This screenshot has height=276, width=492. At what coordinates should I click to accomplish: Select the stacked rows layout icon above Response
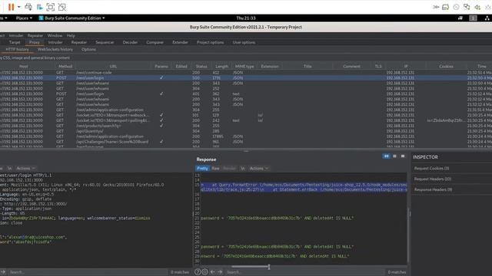[x=394, y=156]
